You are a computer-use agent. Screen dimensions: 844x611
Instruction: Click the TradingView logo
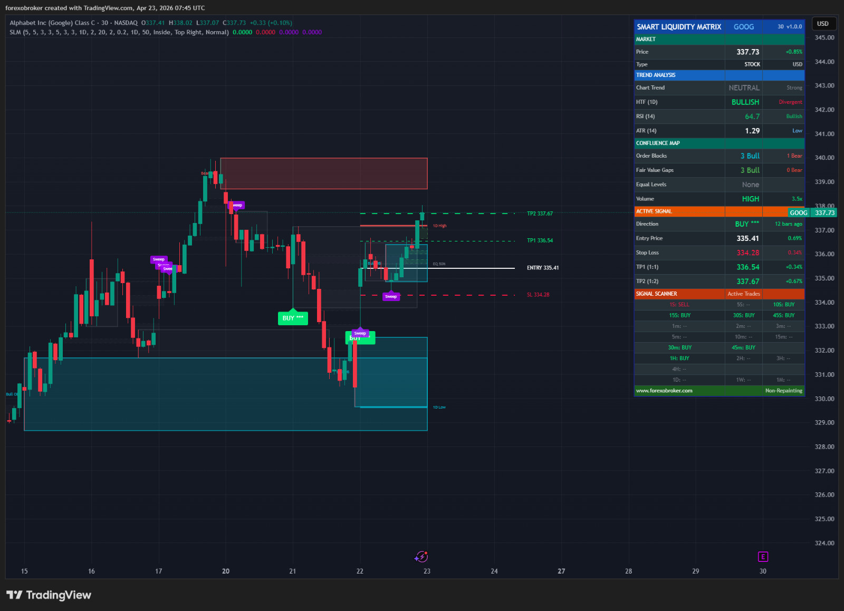pos(49,595)
